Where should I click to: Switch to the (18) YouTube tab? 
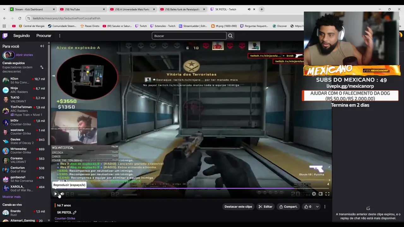tap(83, 9)
